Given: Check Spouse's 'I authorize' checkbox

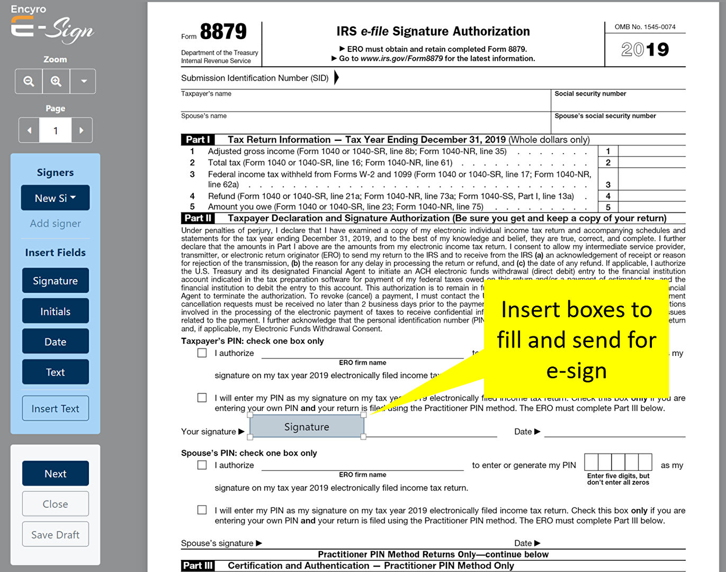Looking at the screenshot, I should point(202,465).
